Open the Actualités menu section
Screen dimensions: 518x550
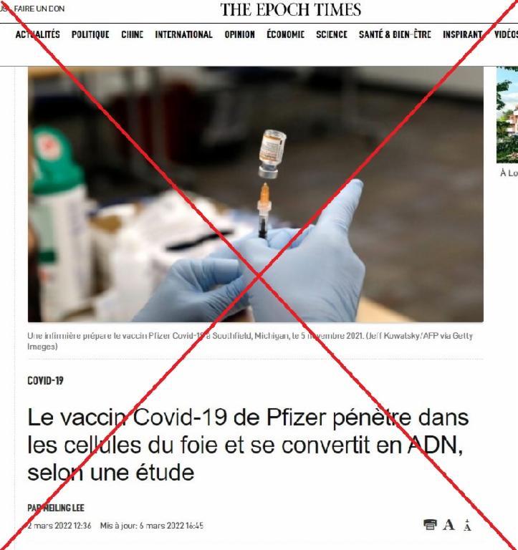pyautogui.click(x=37, y=34)
